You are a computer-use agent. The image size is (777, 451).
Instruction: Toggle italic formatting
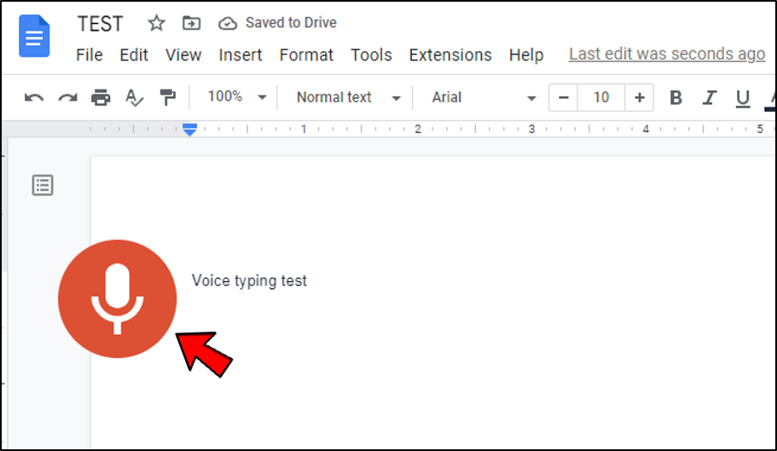click(709, 97)
